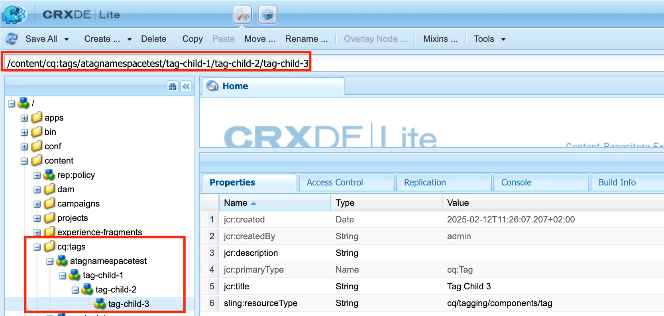664x316 pixels.
Task: Select the sling:resourceType property name
Action: tap(261, 303)
